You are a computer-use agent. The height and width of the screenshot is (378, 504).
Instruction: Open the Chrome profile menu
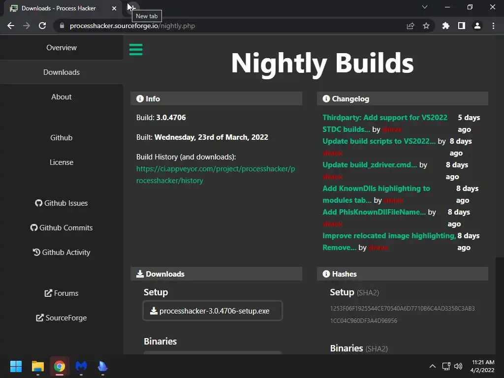click(477, 26)
